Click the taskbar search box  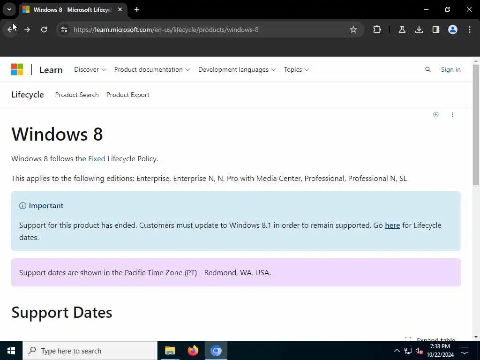(x=90, y=351)
